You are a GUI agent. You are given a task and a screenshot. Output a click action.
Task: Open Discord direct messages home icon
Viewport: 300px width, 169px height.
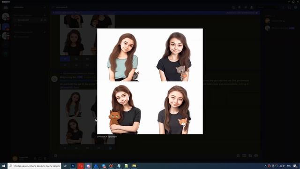click(6, 8)
